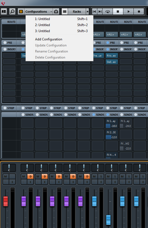Solo the channel with the lowered blue fader
Screen dimensions: 148x228
[115, 176]
